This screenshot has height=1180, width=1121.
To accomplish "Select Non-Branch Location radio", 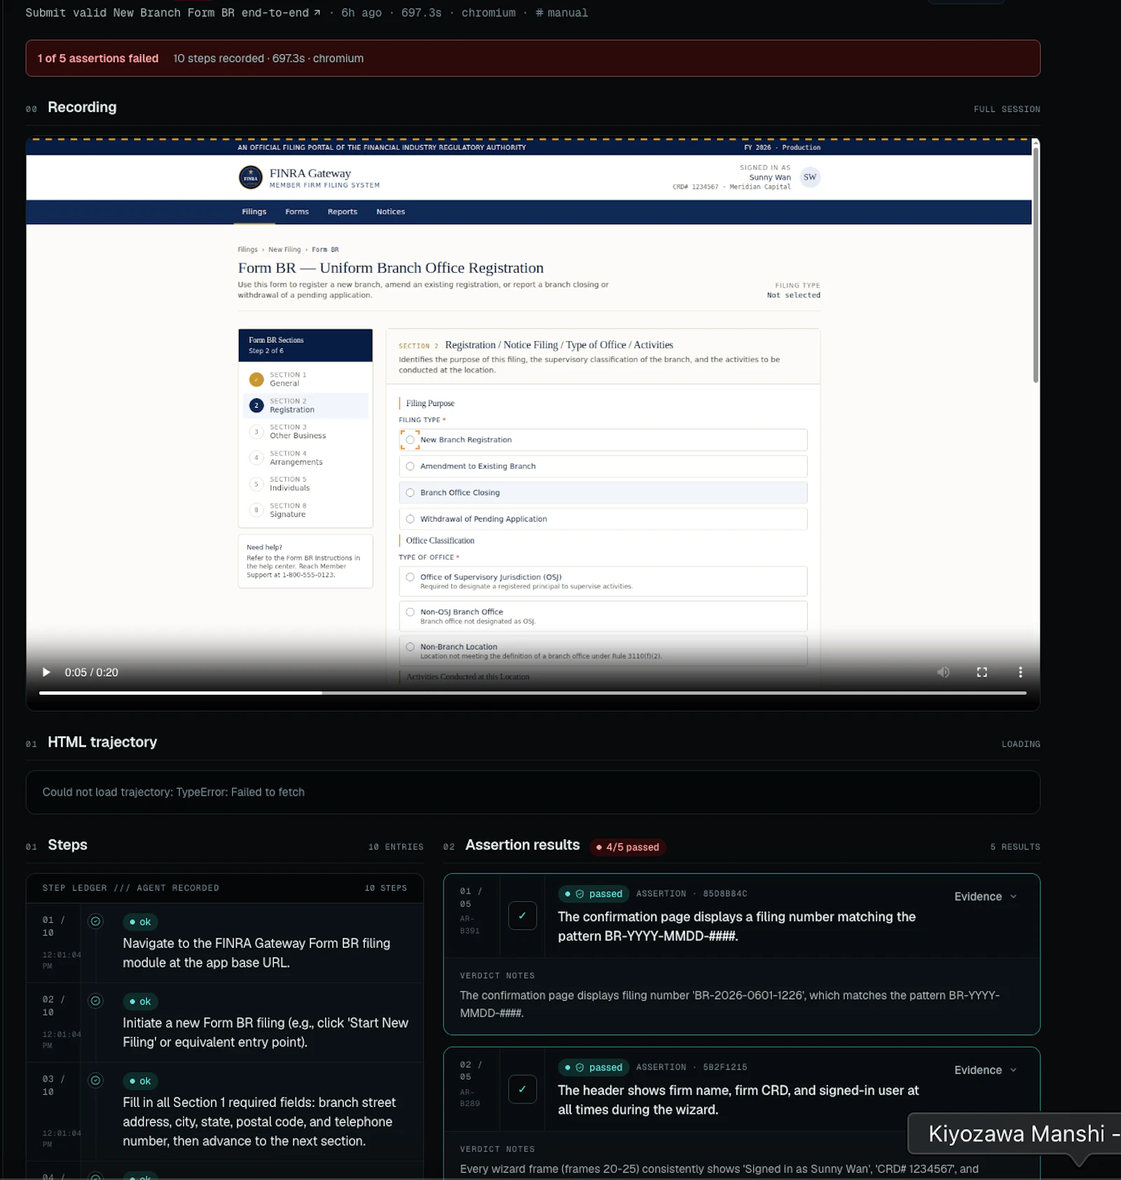I will pyautogui.click(x=410, y=647).
